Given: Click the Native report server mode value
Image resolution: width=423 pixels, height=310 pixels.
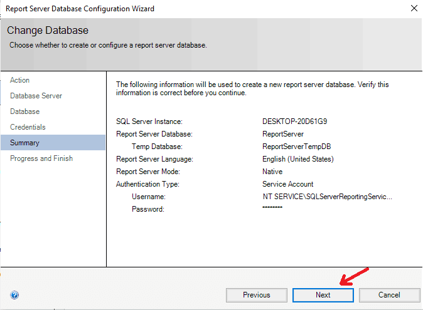Looking at the screenshot, I should click(272, 172).
